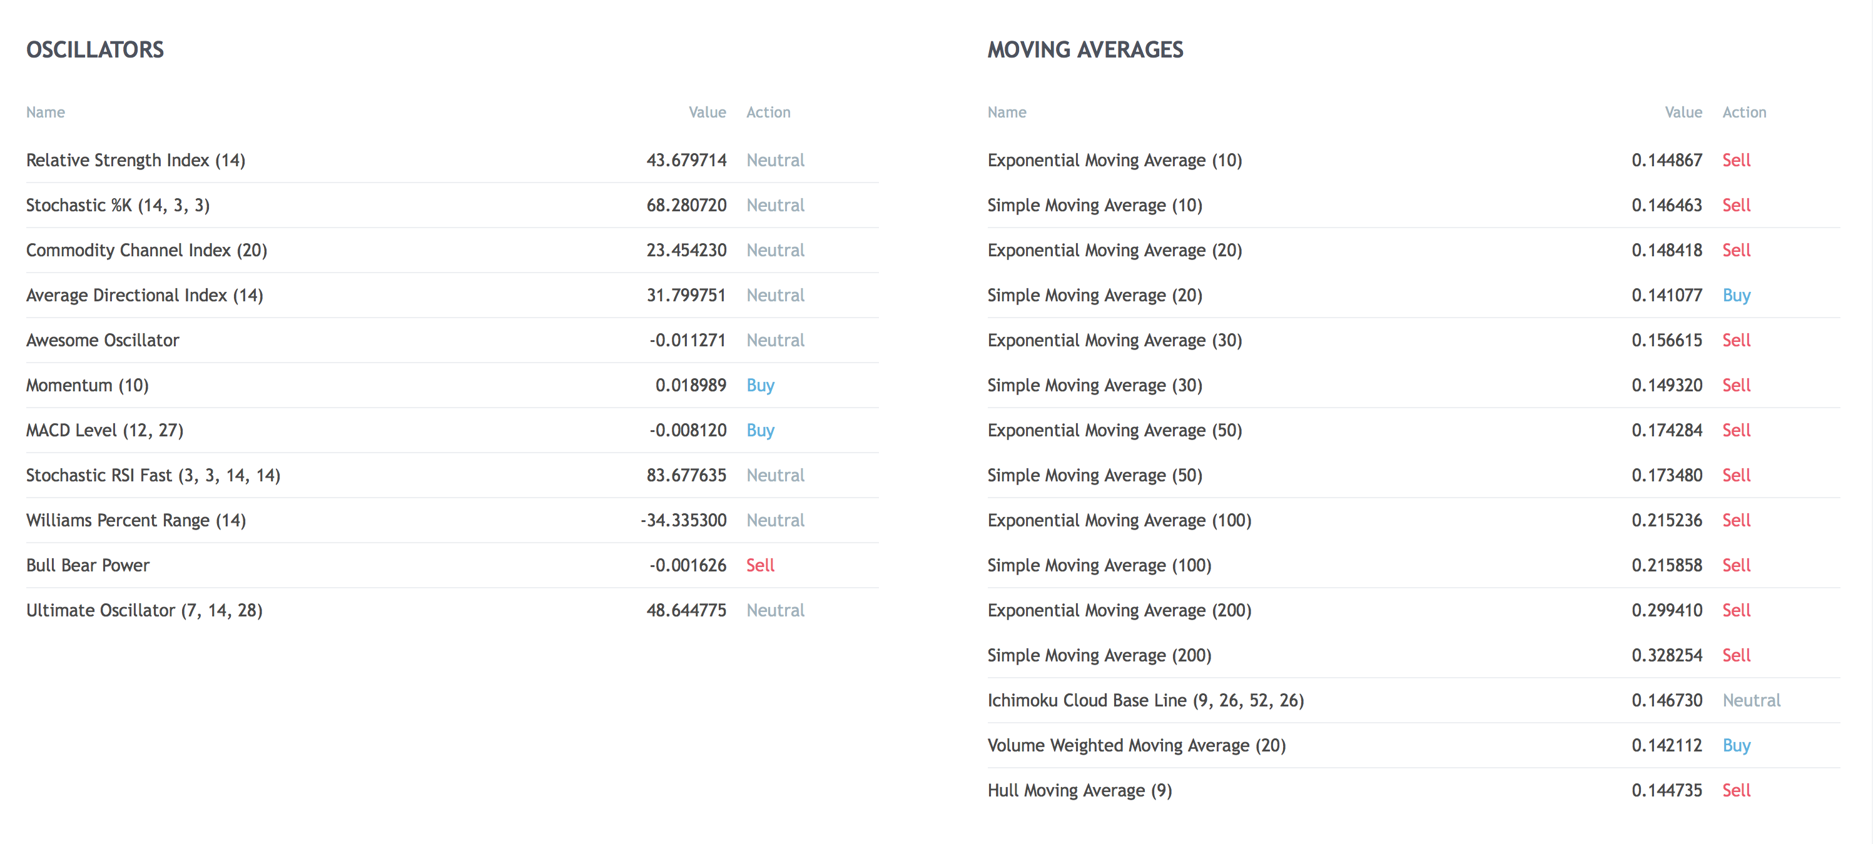Click the Neutral action for Relative Strength Index (14)
This screenshot has width=1873, height=844.
[775, 160]
